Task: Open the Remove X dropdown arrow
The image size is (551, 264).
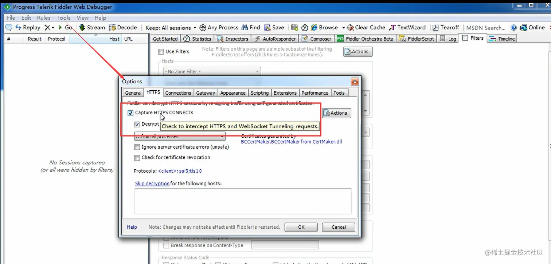Action: pyautogui.click(x=53, y=28)
